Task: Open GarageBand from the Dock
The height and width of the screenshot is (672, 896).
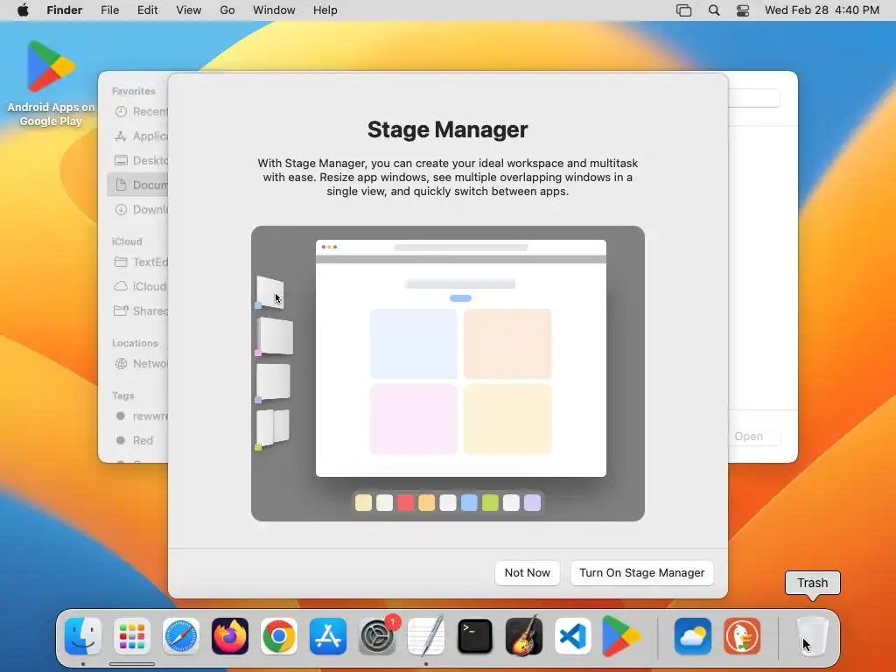Action: pyautogui.click(x=524, y=636)
